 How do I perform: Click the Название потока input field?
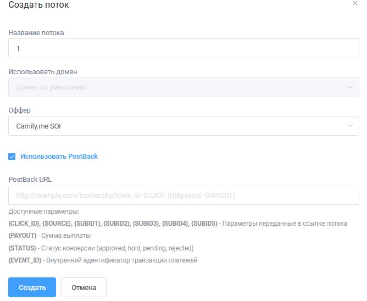183,48
